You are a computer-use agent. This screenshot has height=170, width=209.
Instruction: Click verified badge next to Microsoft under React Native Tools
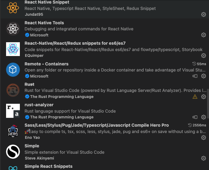27,35
